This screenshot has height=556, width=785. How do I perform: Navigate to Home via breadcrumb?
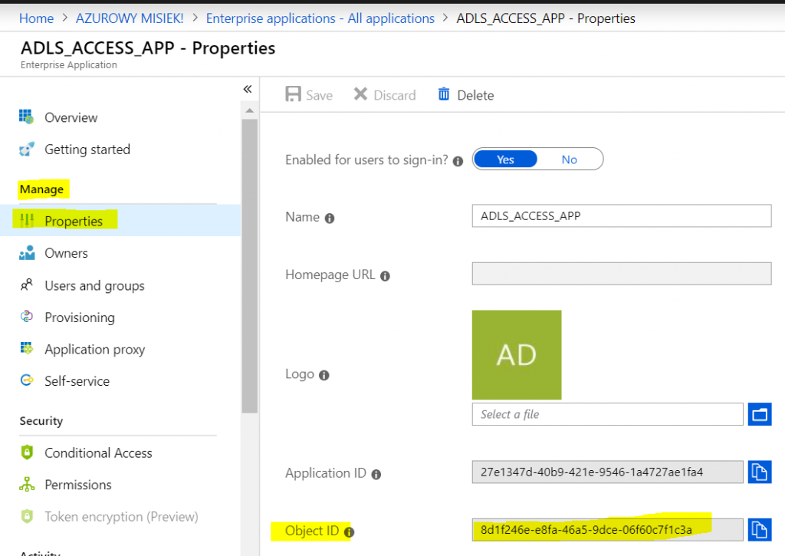(36, 18)
